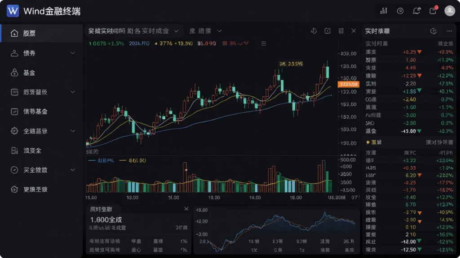The width and height of the screenshot is (460, 258).
Task: Click the hamburger menu icon above chart
Action: pyautogui.click(x=264, y=43)
